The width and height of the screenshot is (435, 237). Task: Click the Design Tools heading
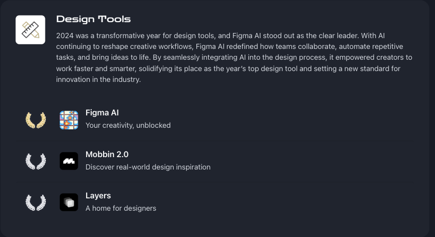point(93,19)
